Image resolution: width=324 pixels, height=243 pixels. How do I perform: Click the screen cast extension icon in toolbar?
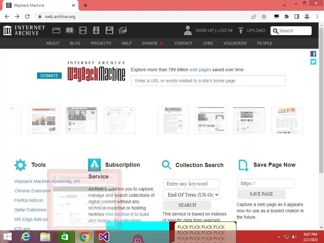tap(276, 16)
